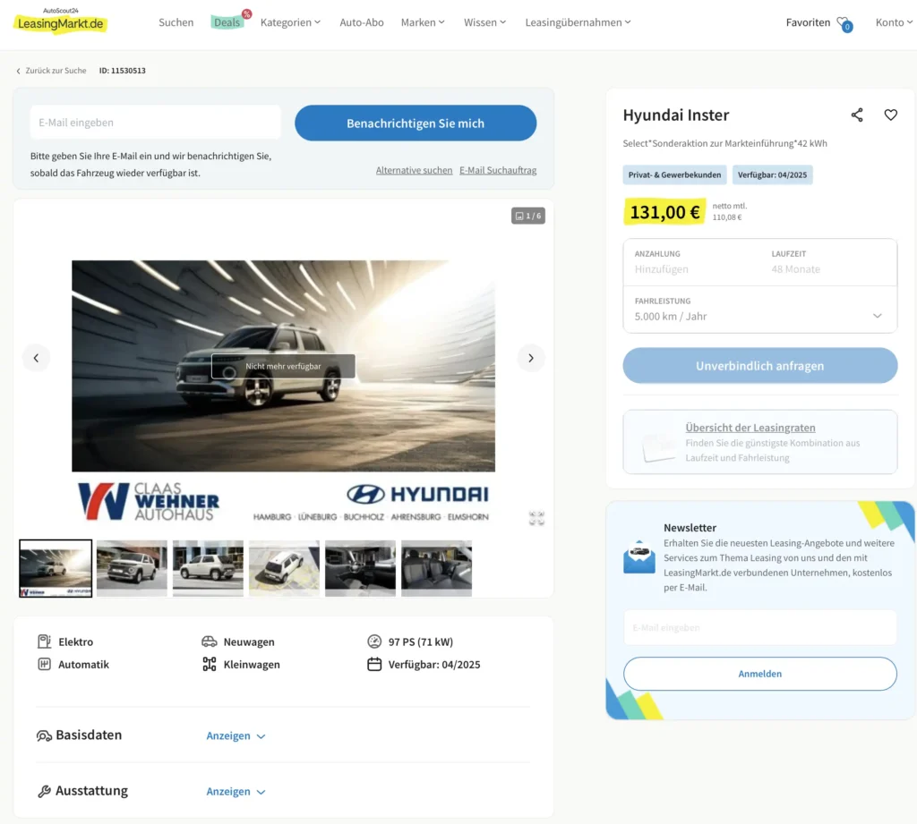Select fourth thumbnail top view of car

284,568
